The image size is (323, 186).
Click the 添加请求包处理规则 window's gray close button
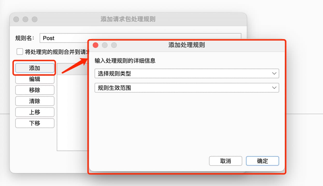(x=16, y=19)
